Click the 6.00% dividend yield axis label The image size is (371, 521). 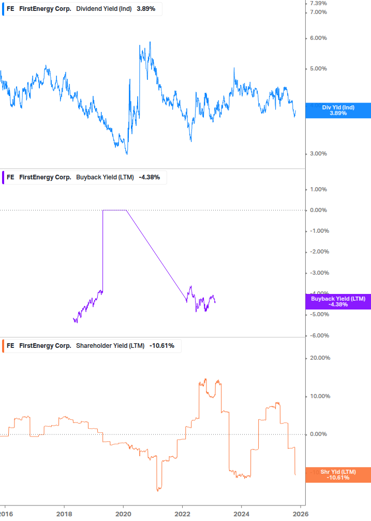[x=318, y=38]
